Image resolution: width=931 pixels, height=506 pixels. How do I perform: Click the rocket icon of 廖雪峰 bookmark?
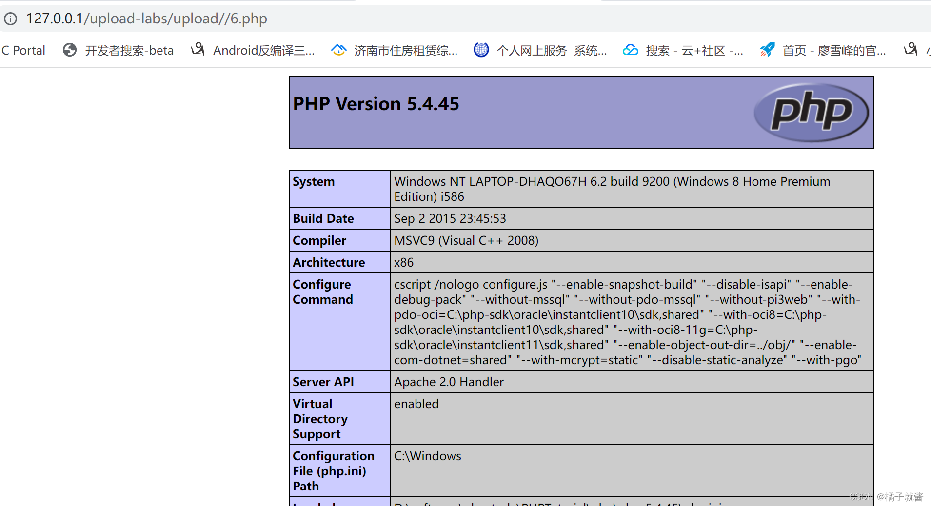[x=767, y=50]
